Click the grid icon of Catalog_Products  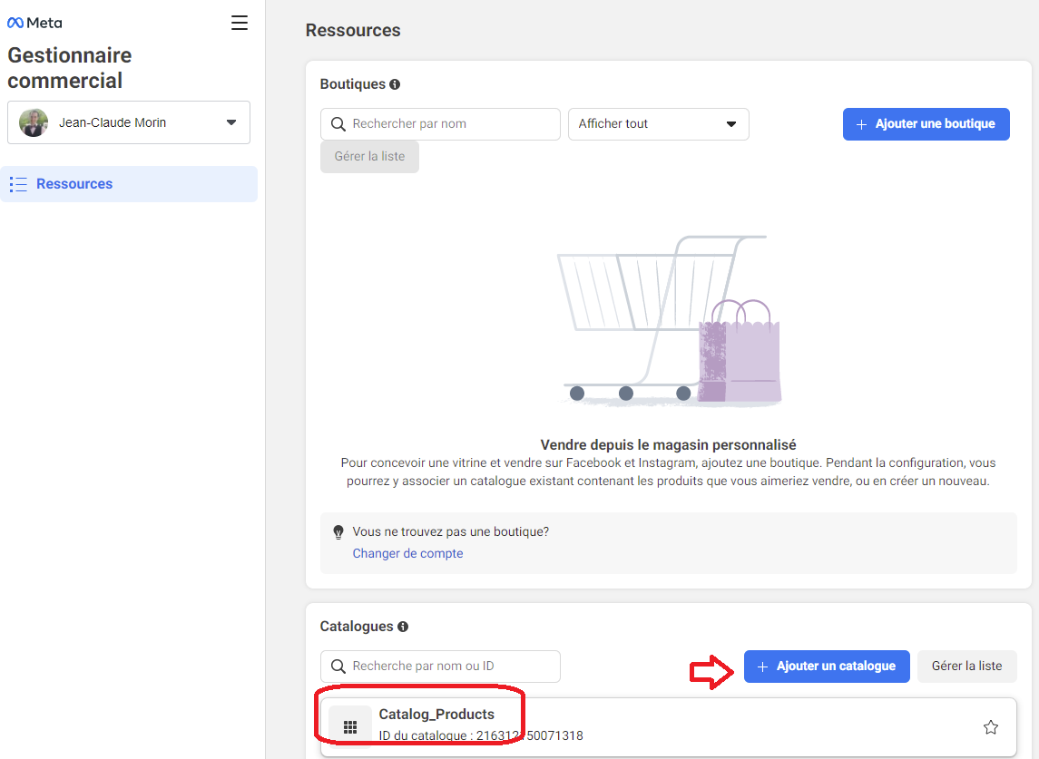click(350, 727)
